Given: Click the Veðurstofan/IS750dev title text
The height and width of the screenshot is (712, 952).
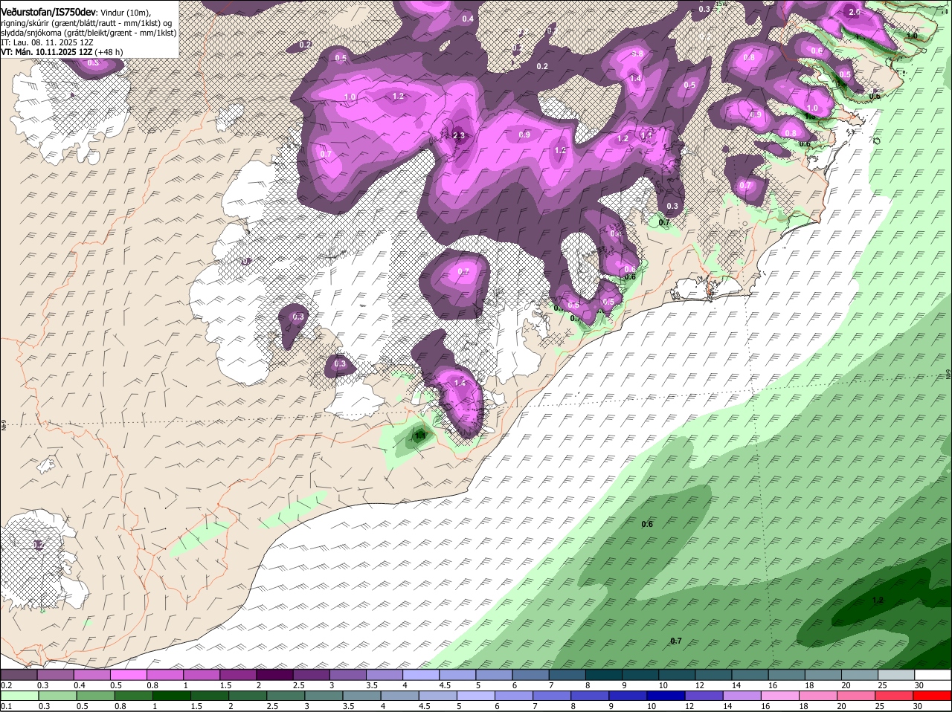Looking at the screenshot, I should click(48, 12).
